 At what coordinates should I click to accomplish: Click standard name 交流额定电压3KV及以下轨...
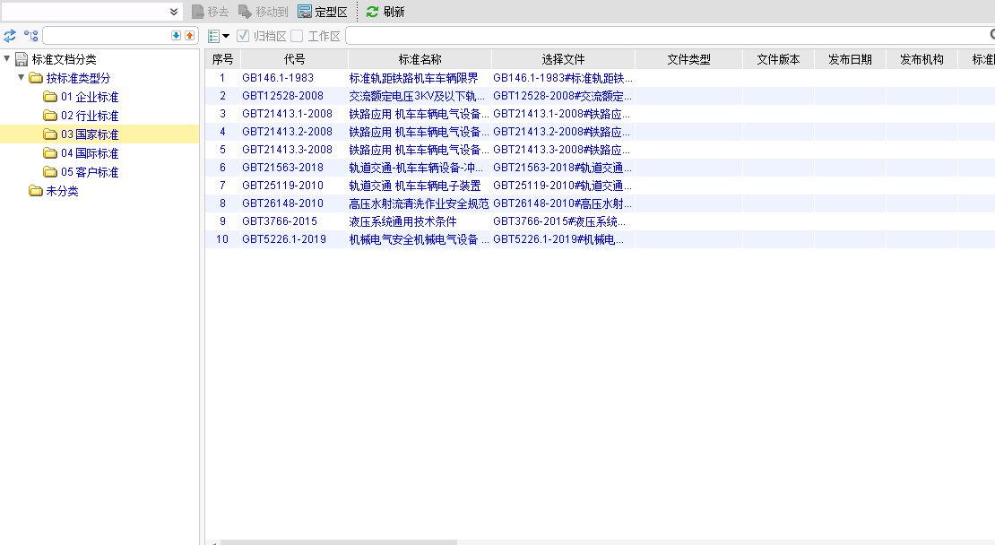(417, 96)
